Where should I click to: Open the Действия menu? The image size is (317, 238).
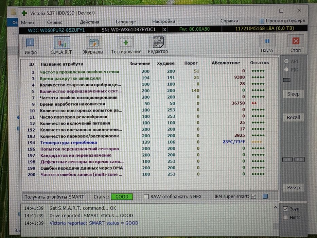(89, 22)
